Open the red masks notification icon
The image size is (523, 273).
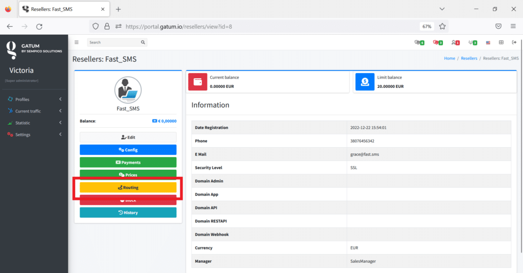[438, 42]
